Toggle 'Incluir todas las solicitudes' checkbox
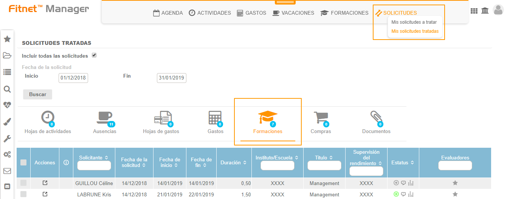This screenshot has width=507, height=199. click(94, 55)
